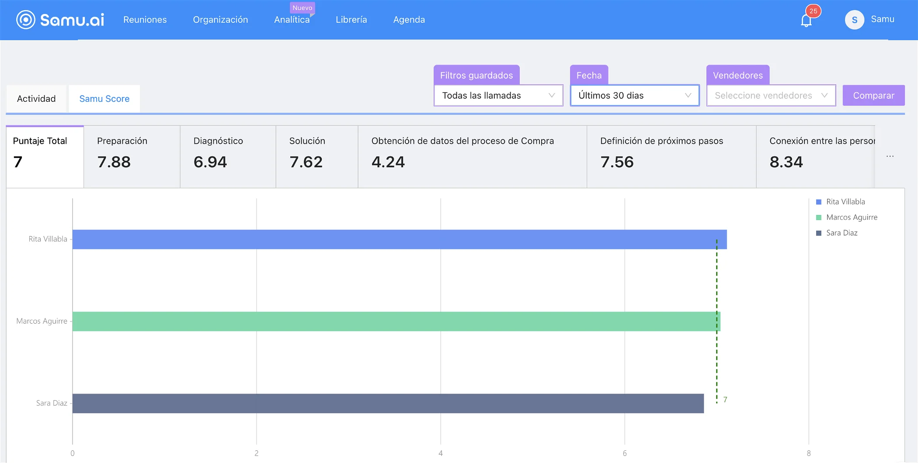
Task: Toggle Marcos Aguirre legend series
Action: (x=846, y=218)
